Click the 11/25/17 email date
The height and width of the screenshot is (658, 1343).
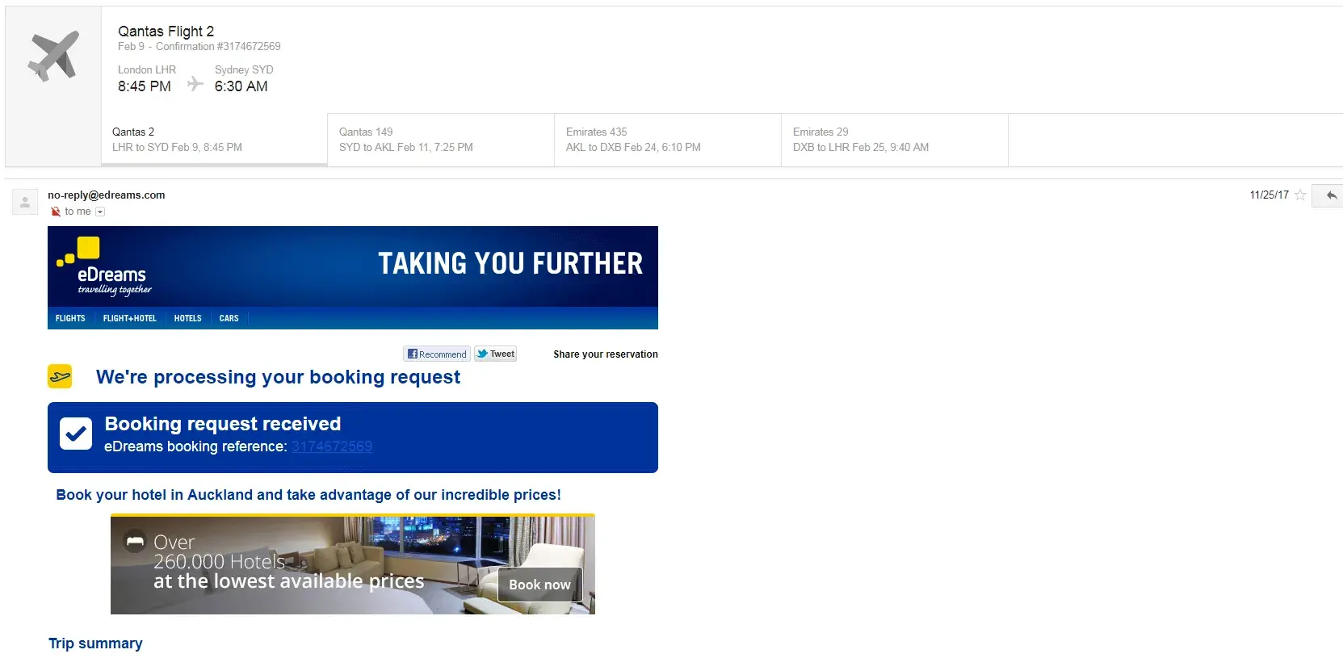pyautogui.click(x=1270, y=195)
